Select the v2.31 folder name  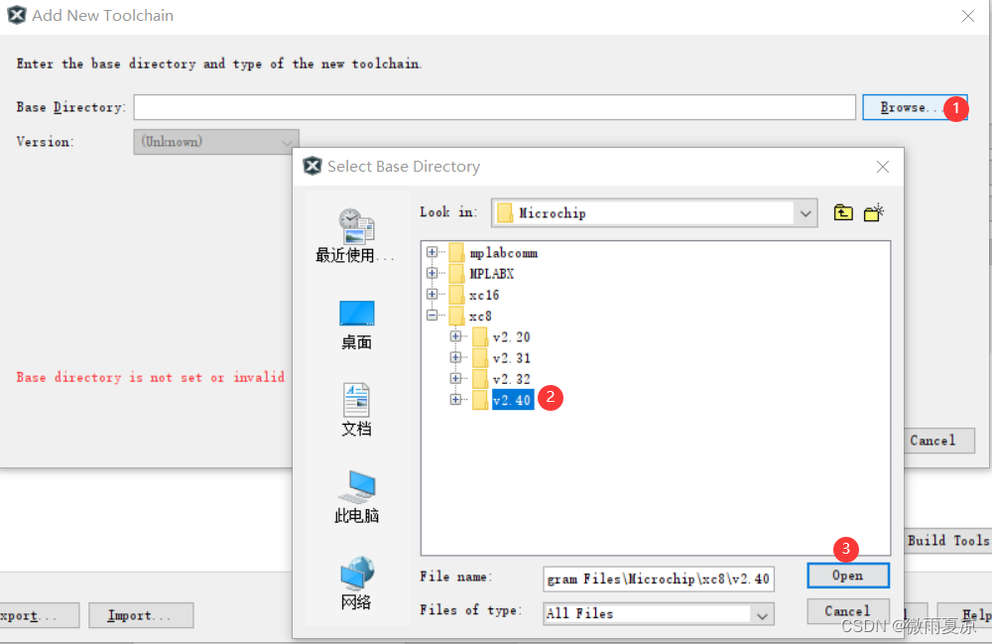click(511, 358)
